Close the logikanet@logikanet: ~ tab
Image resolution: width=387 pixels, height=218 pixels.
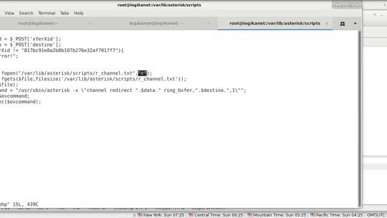pos(208,24)
